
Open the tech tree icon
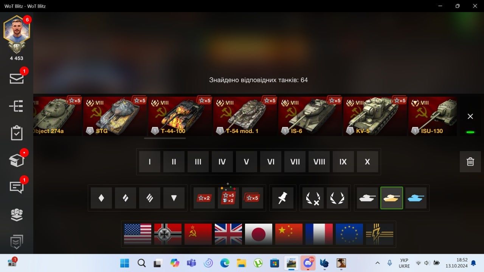click(x=17, y=106)
